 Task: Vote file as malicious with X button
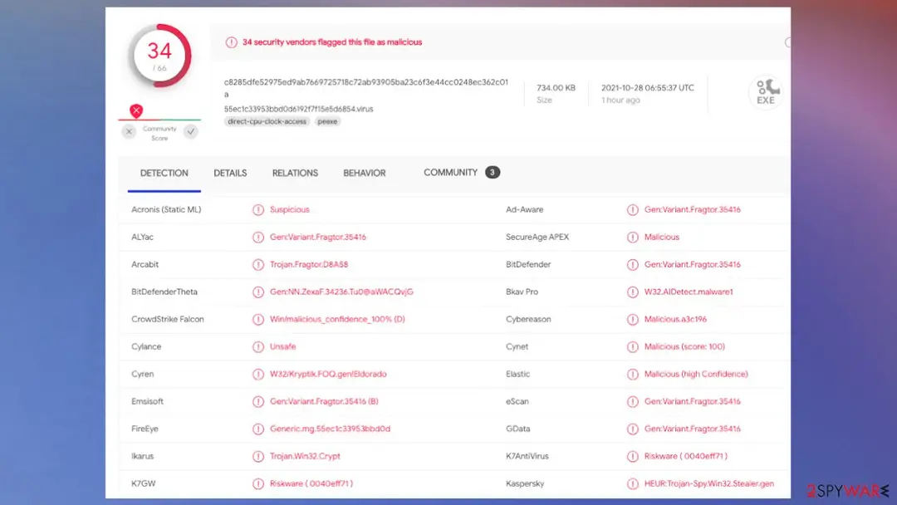(x=129, y=131)
